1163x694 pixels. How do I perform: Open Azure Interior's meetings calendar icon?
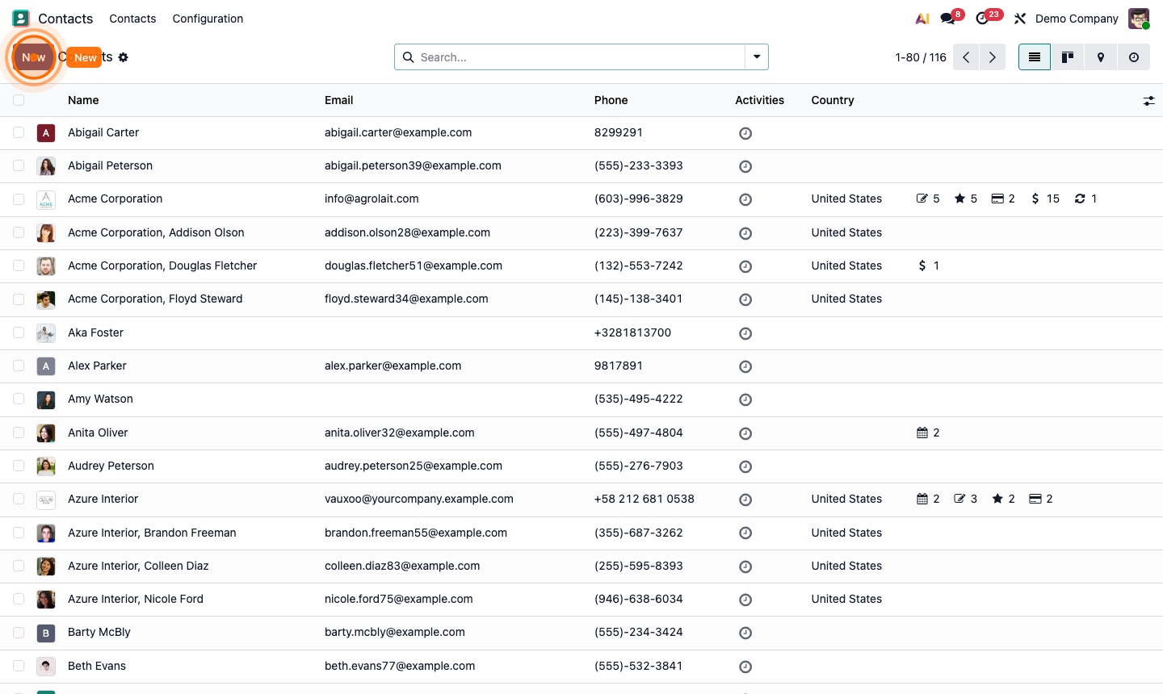[x=923, y=499]
